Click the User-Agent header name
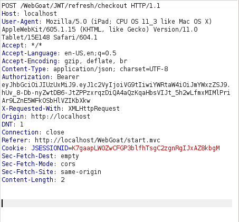Screen dimensions: 239x222 click(x=20, y=22)
